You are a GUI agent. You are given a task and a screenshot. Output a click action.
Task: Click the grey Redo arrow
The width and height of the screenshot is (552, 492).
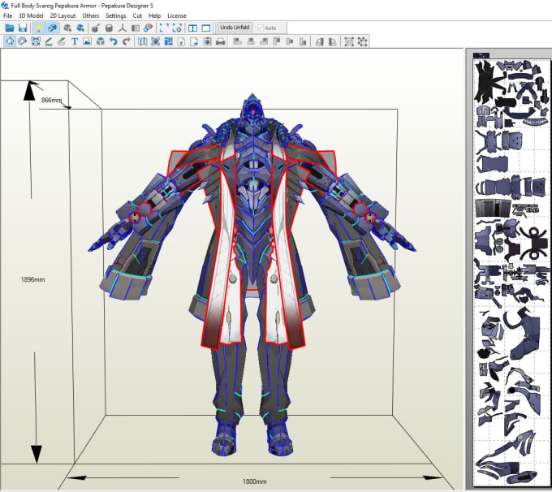127,41
